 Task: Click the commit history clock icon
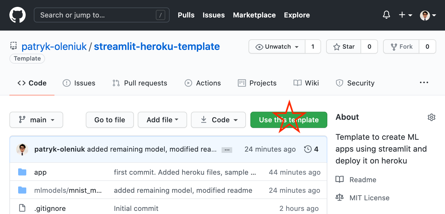[x=308, y=149]
